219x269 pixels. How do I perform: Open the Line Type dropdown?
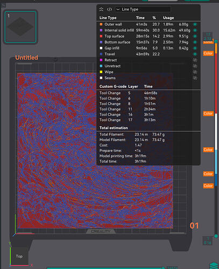point(143,9)
